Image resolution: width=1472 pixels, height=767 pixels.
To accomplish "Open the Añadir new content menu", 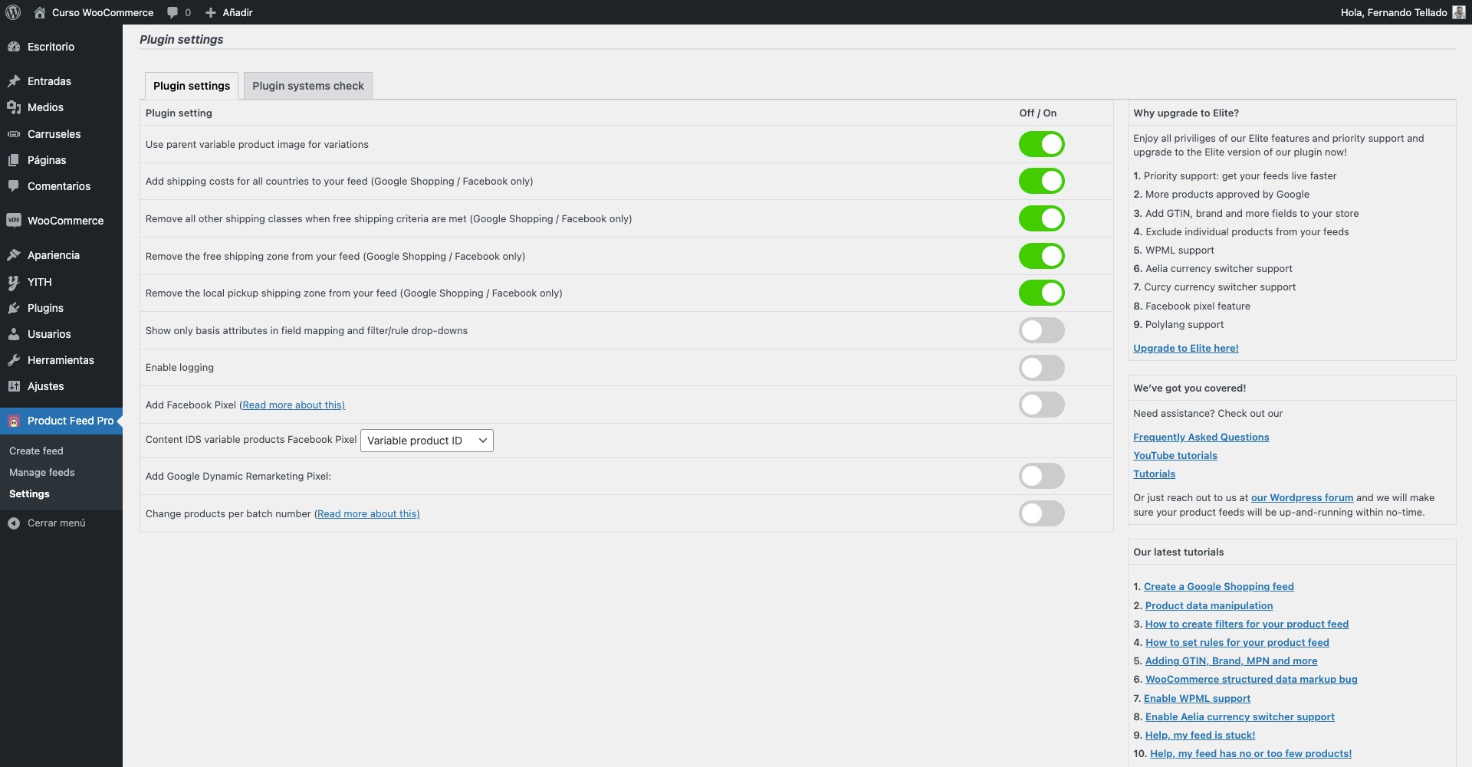I will click(229, 12).
